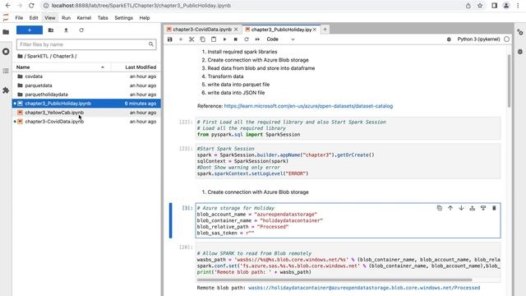Click the browser back arrow

click(7, 6)
